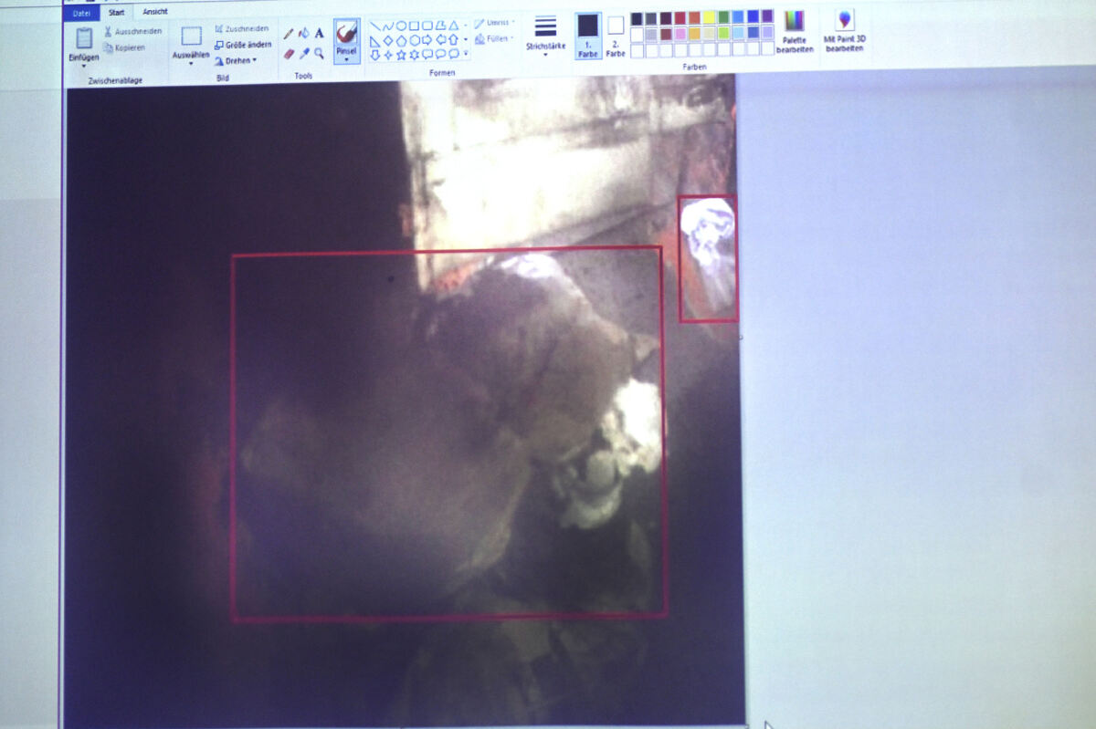1096x729 pixels.
Task: Pick the fill bucket tool
Action: click(304, 34)
